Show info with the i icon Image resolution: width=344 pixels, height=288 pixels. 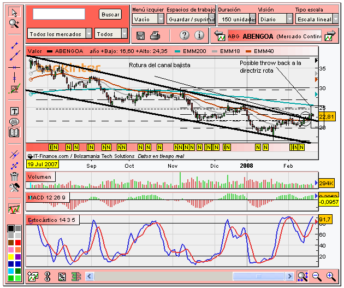point(199,35)
